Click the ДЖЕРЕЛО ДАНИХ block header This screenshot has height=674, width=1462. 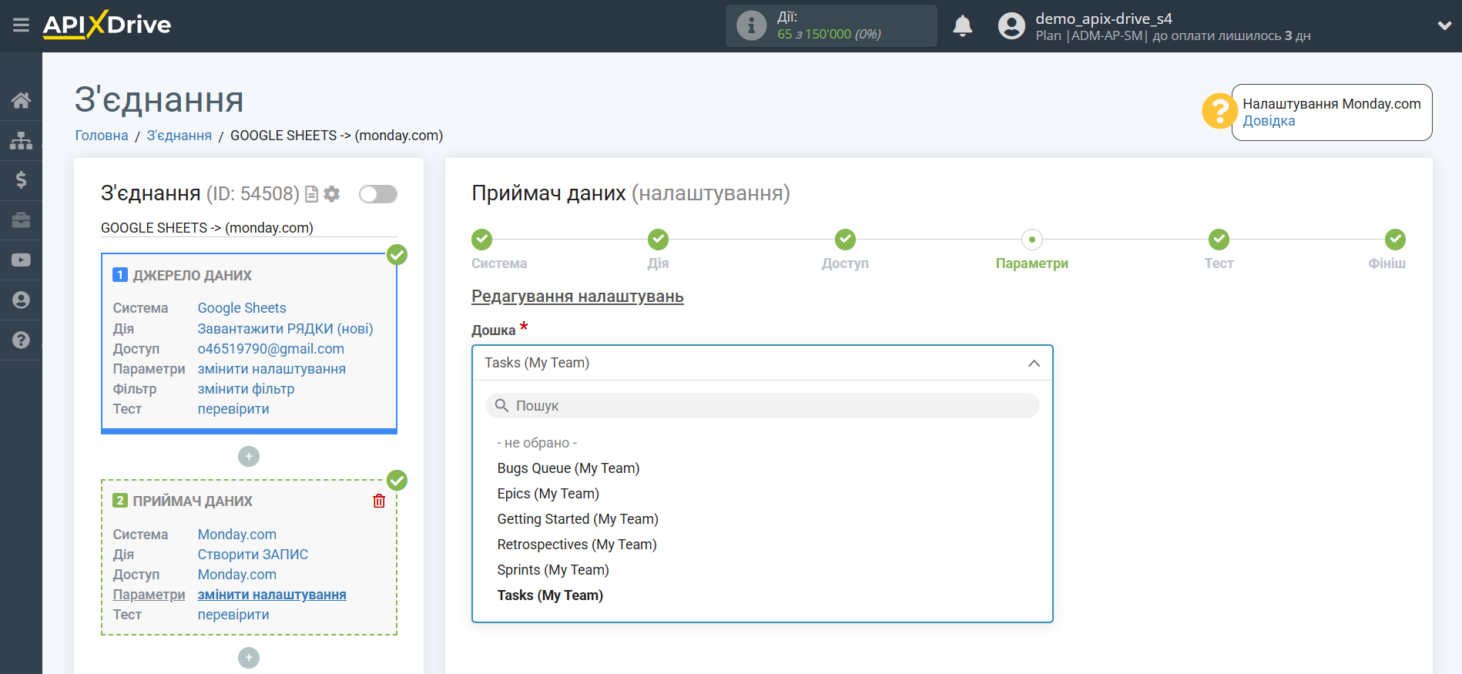tap(192, 276)
